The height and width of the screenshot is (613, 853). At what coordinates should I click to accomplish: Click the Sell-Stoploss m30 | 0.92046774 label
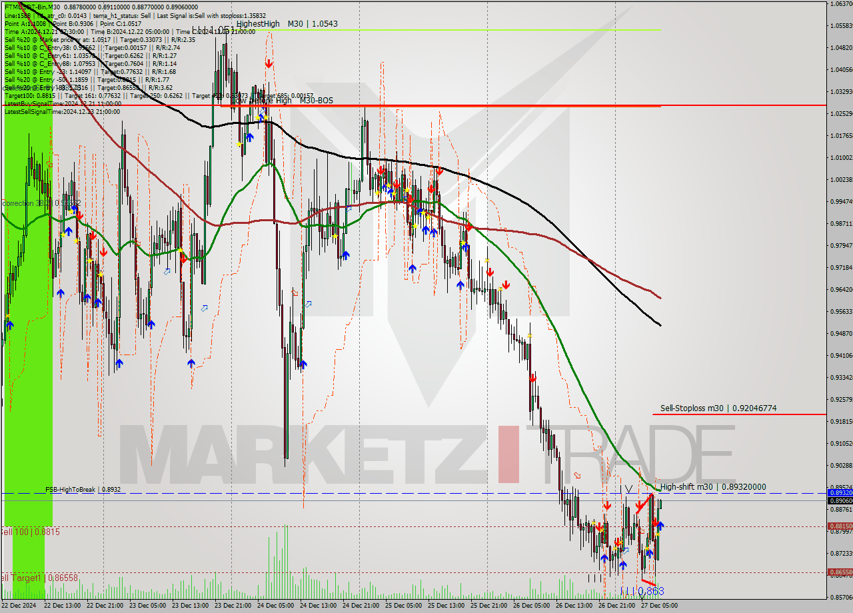[x=718, y=408]
